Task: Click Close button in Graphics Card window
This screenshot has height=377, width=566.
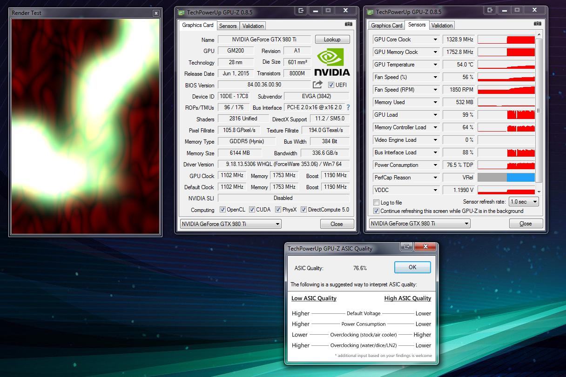Action: tap(337, 224)
